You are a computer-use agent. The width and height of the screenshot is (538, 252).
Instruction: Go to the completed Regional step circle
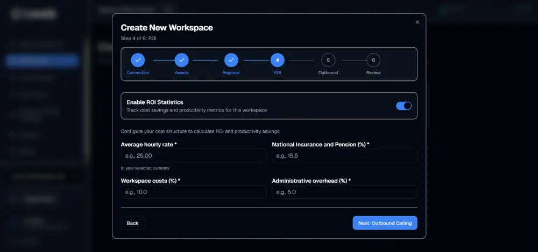231,60
